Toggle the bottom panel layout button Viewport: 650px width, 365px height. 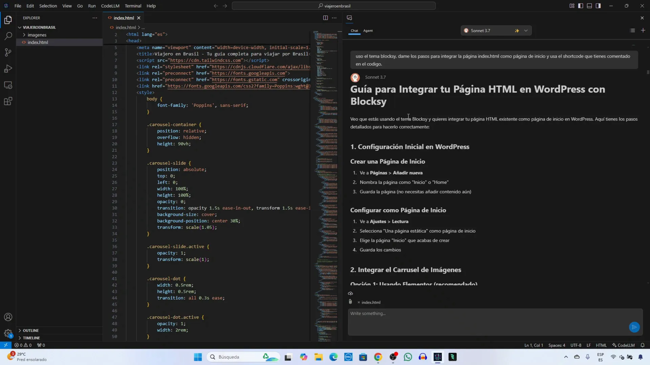click(x=589, y=6)
